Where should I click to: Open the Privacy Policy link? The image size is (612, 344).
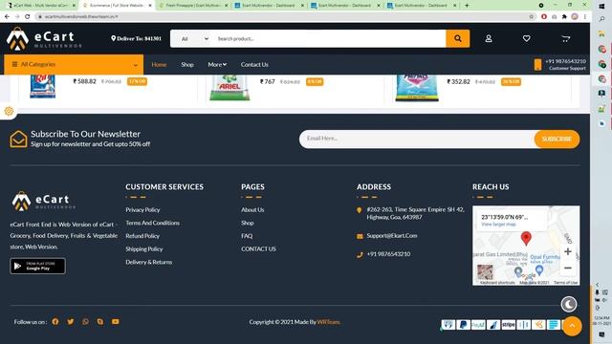[x=142, y=210]
